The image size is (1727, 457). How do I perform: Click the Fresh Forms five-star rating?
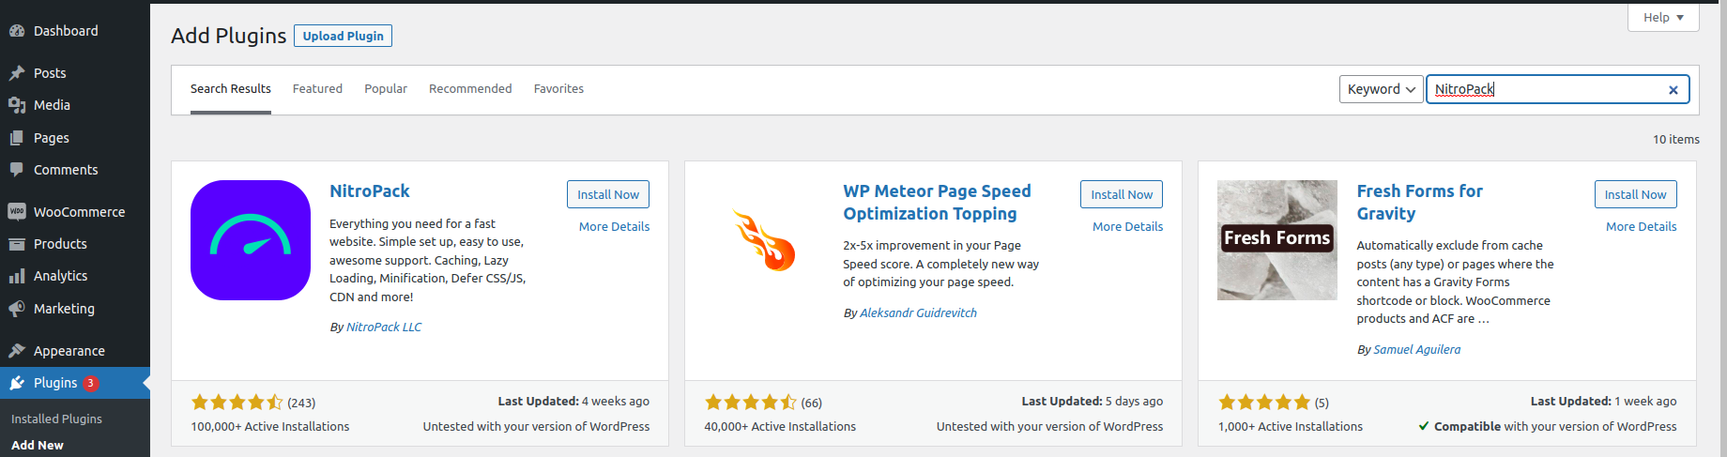click(x=1263, y=403)
